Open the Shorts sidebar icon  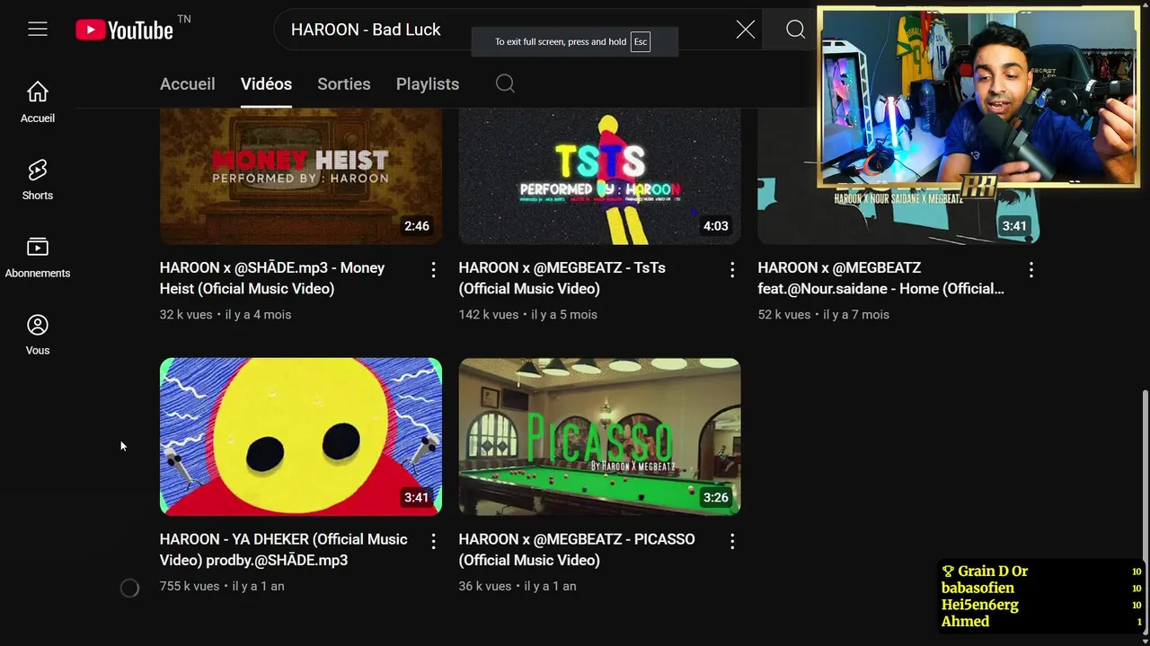click(38, 179)
